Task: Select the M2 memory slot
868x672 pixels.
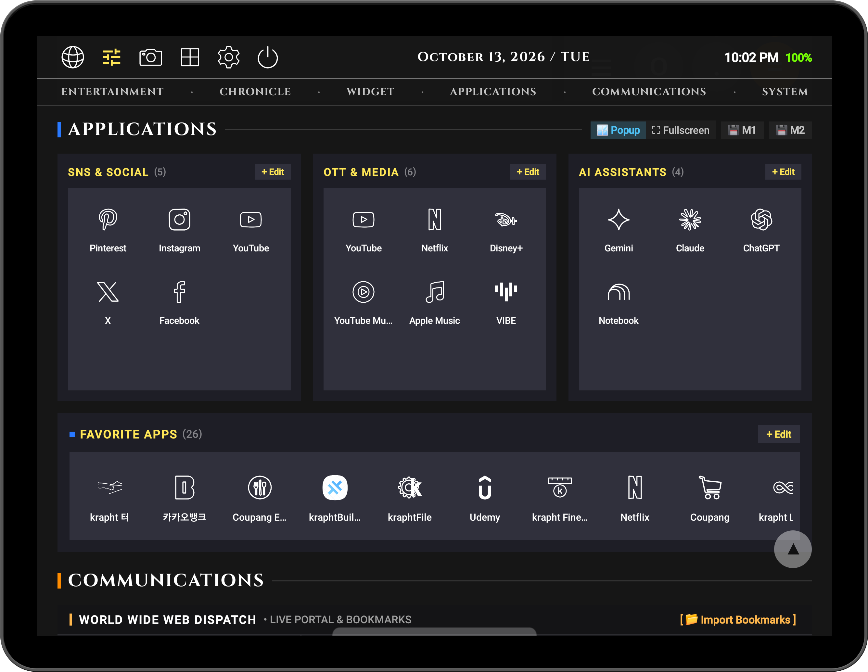Action: pos(790,130)
